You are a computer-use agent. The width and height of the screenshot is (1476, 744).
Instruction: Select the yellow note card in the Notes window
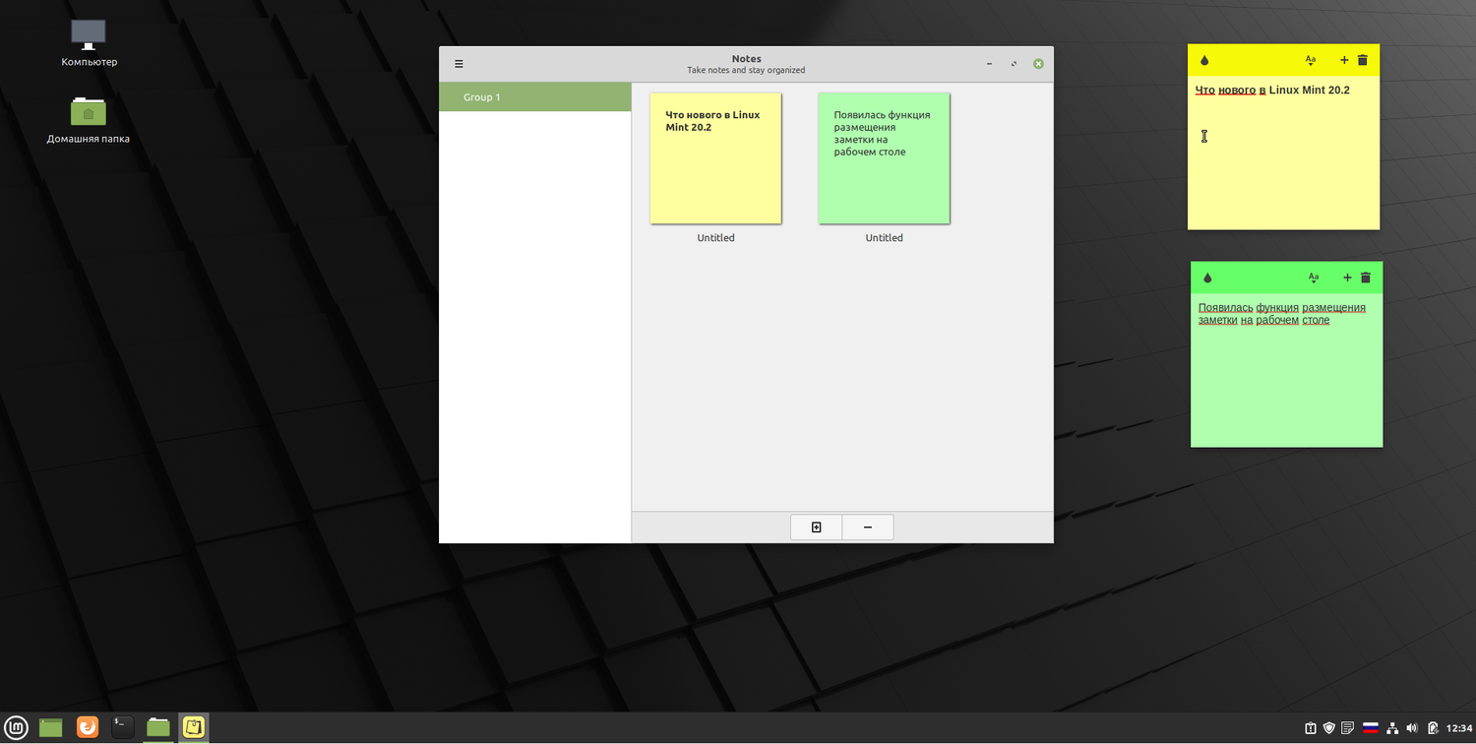click(x=715, y=158)
